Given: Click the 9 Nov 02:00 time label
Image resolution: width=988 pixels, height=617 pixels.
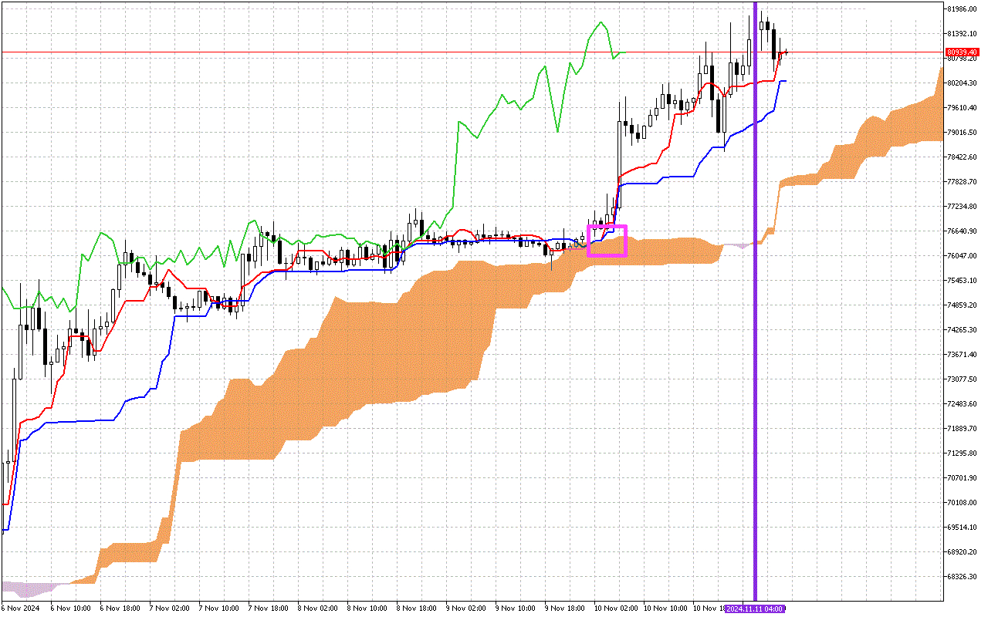Looking at the screenshot, I should [x=465, y=609].
